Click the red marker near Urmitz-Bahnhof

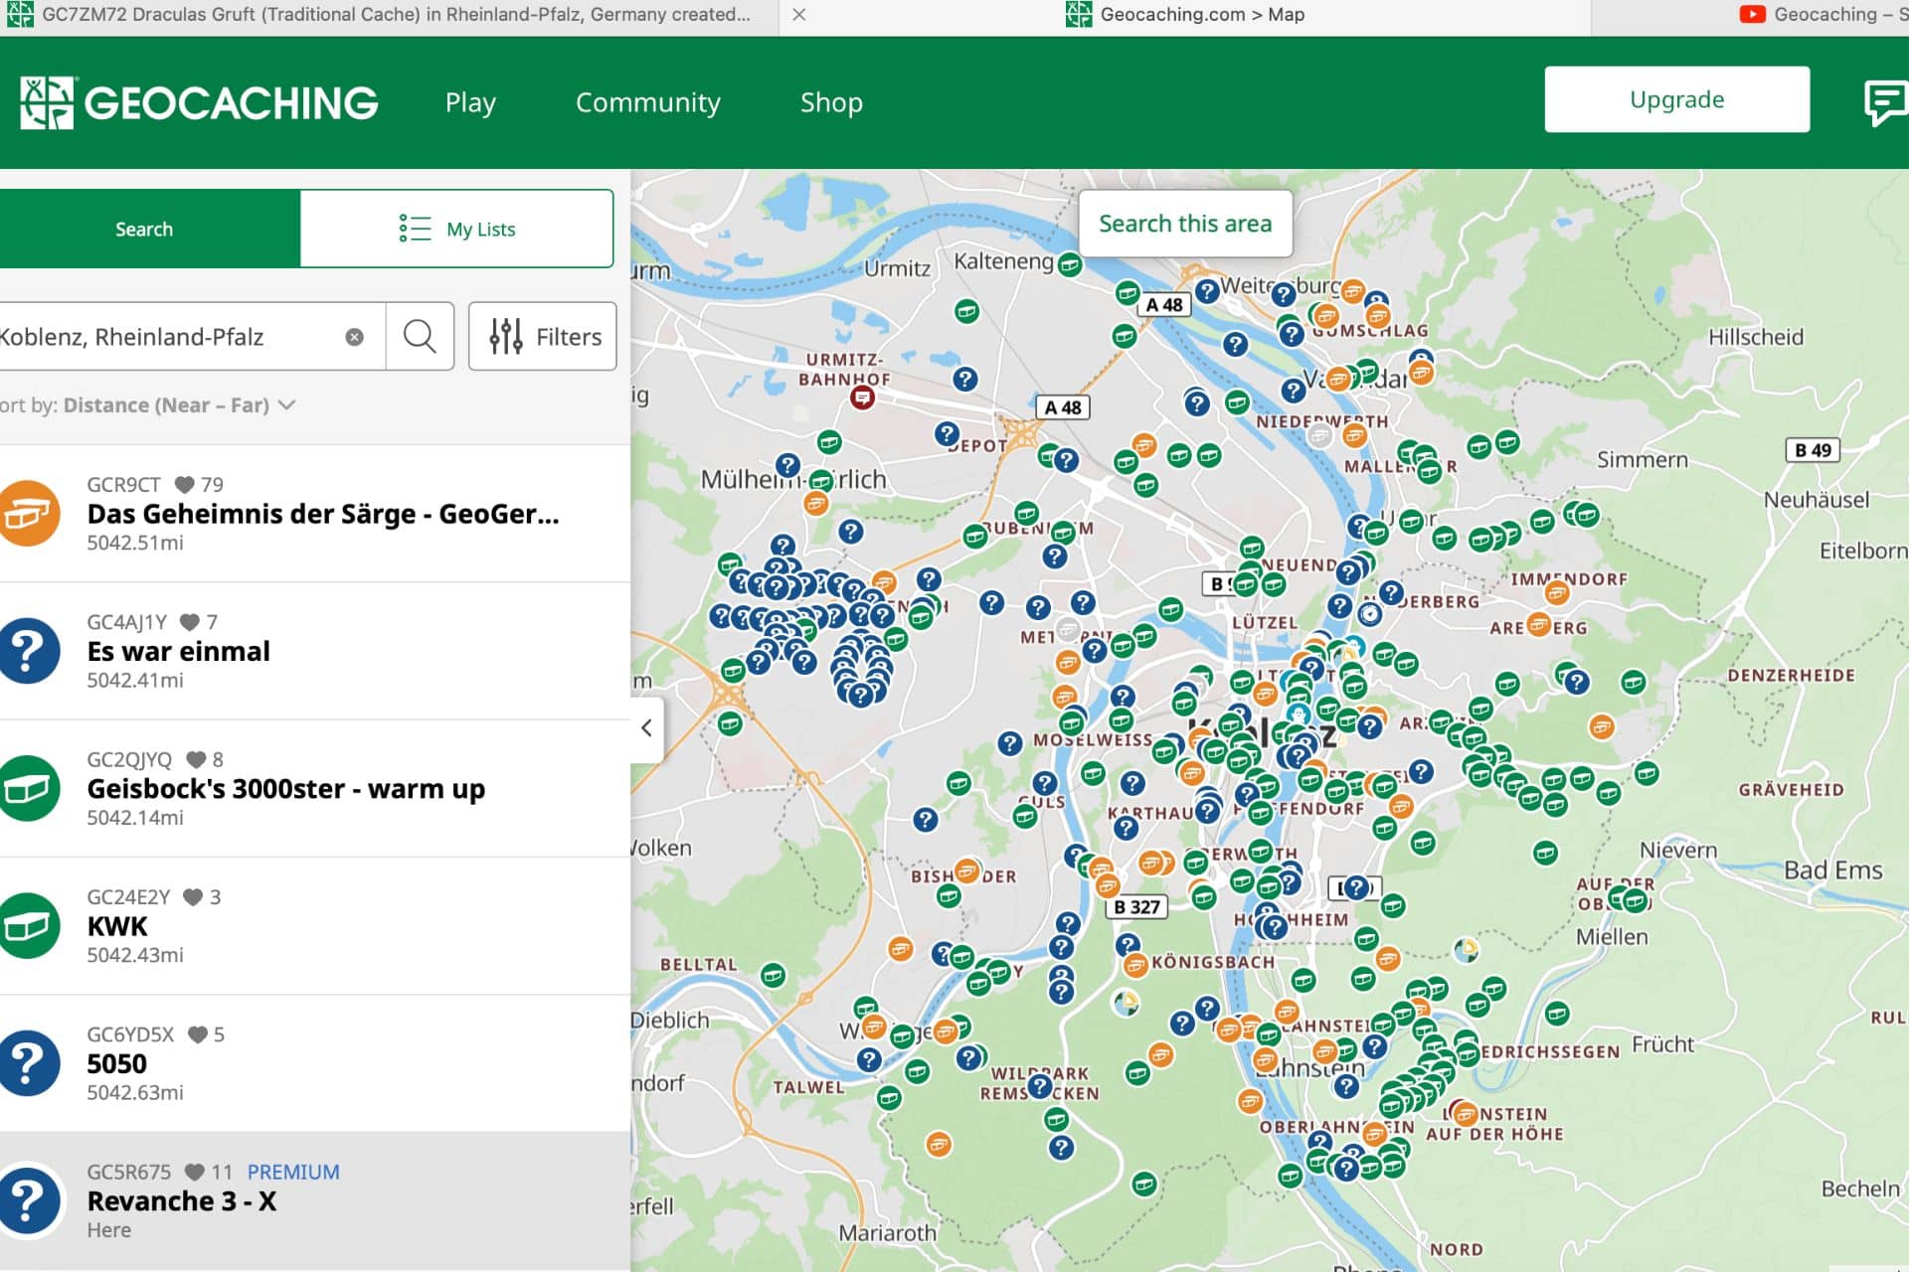click(x=862, y=397)
